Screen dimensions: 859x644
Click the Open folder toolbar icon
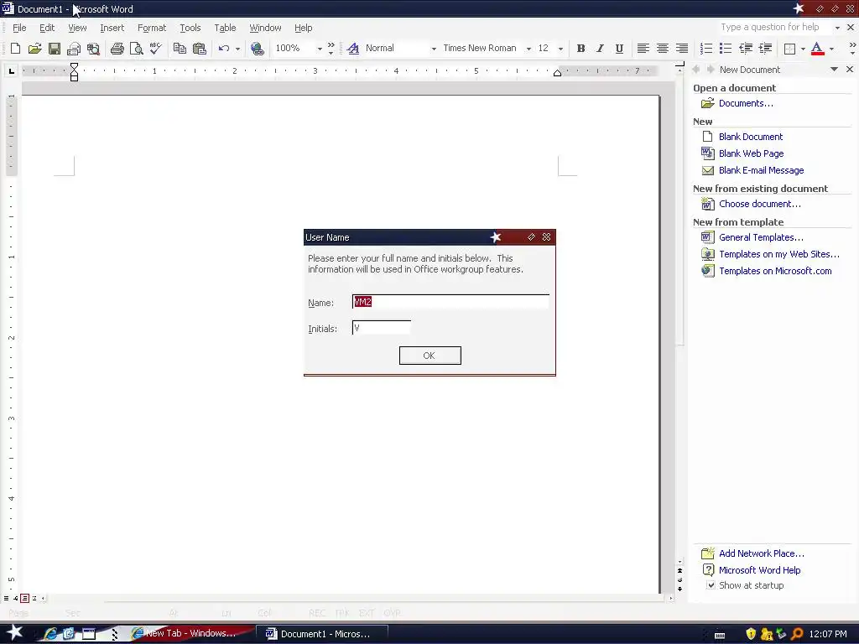34,48
